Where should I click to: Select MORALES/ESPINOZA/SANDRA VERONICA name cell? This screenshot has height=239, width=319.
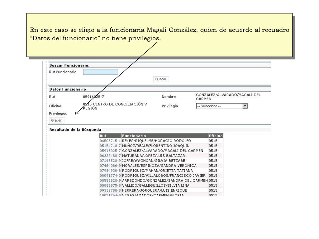[x=165, y=166]
